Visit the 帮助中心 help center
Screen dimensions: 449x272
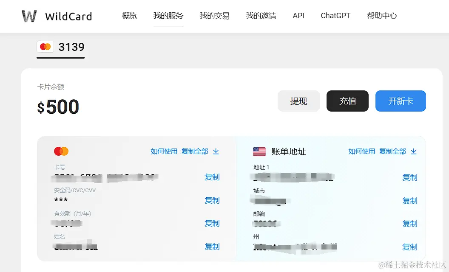tap(382, 16)
